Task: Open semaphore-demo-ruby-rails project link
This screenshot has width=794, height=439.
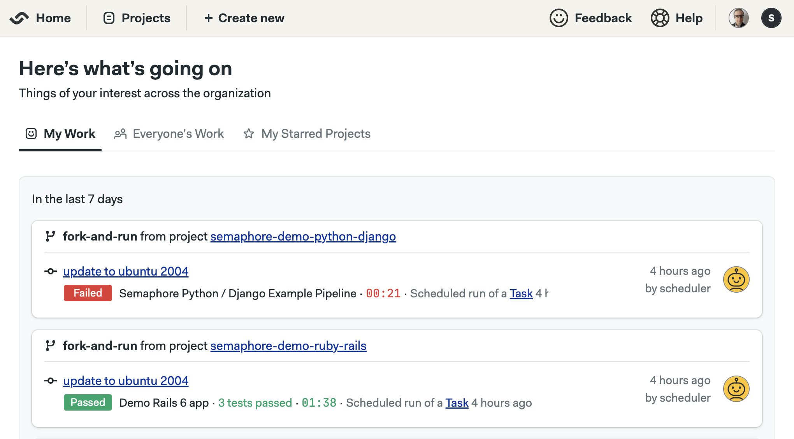Action: click(288, 346)
